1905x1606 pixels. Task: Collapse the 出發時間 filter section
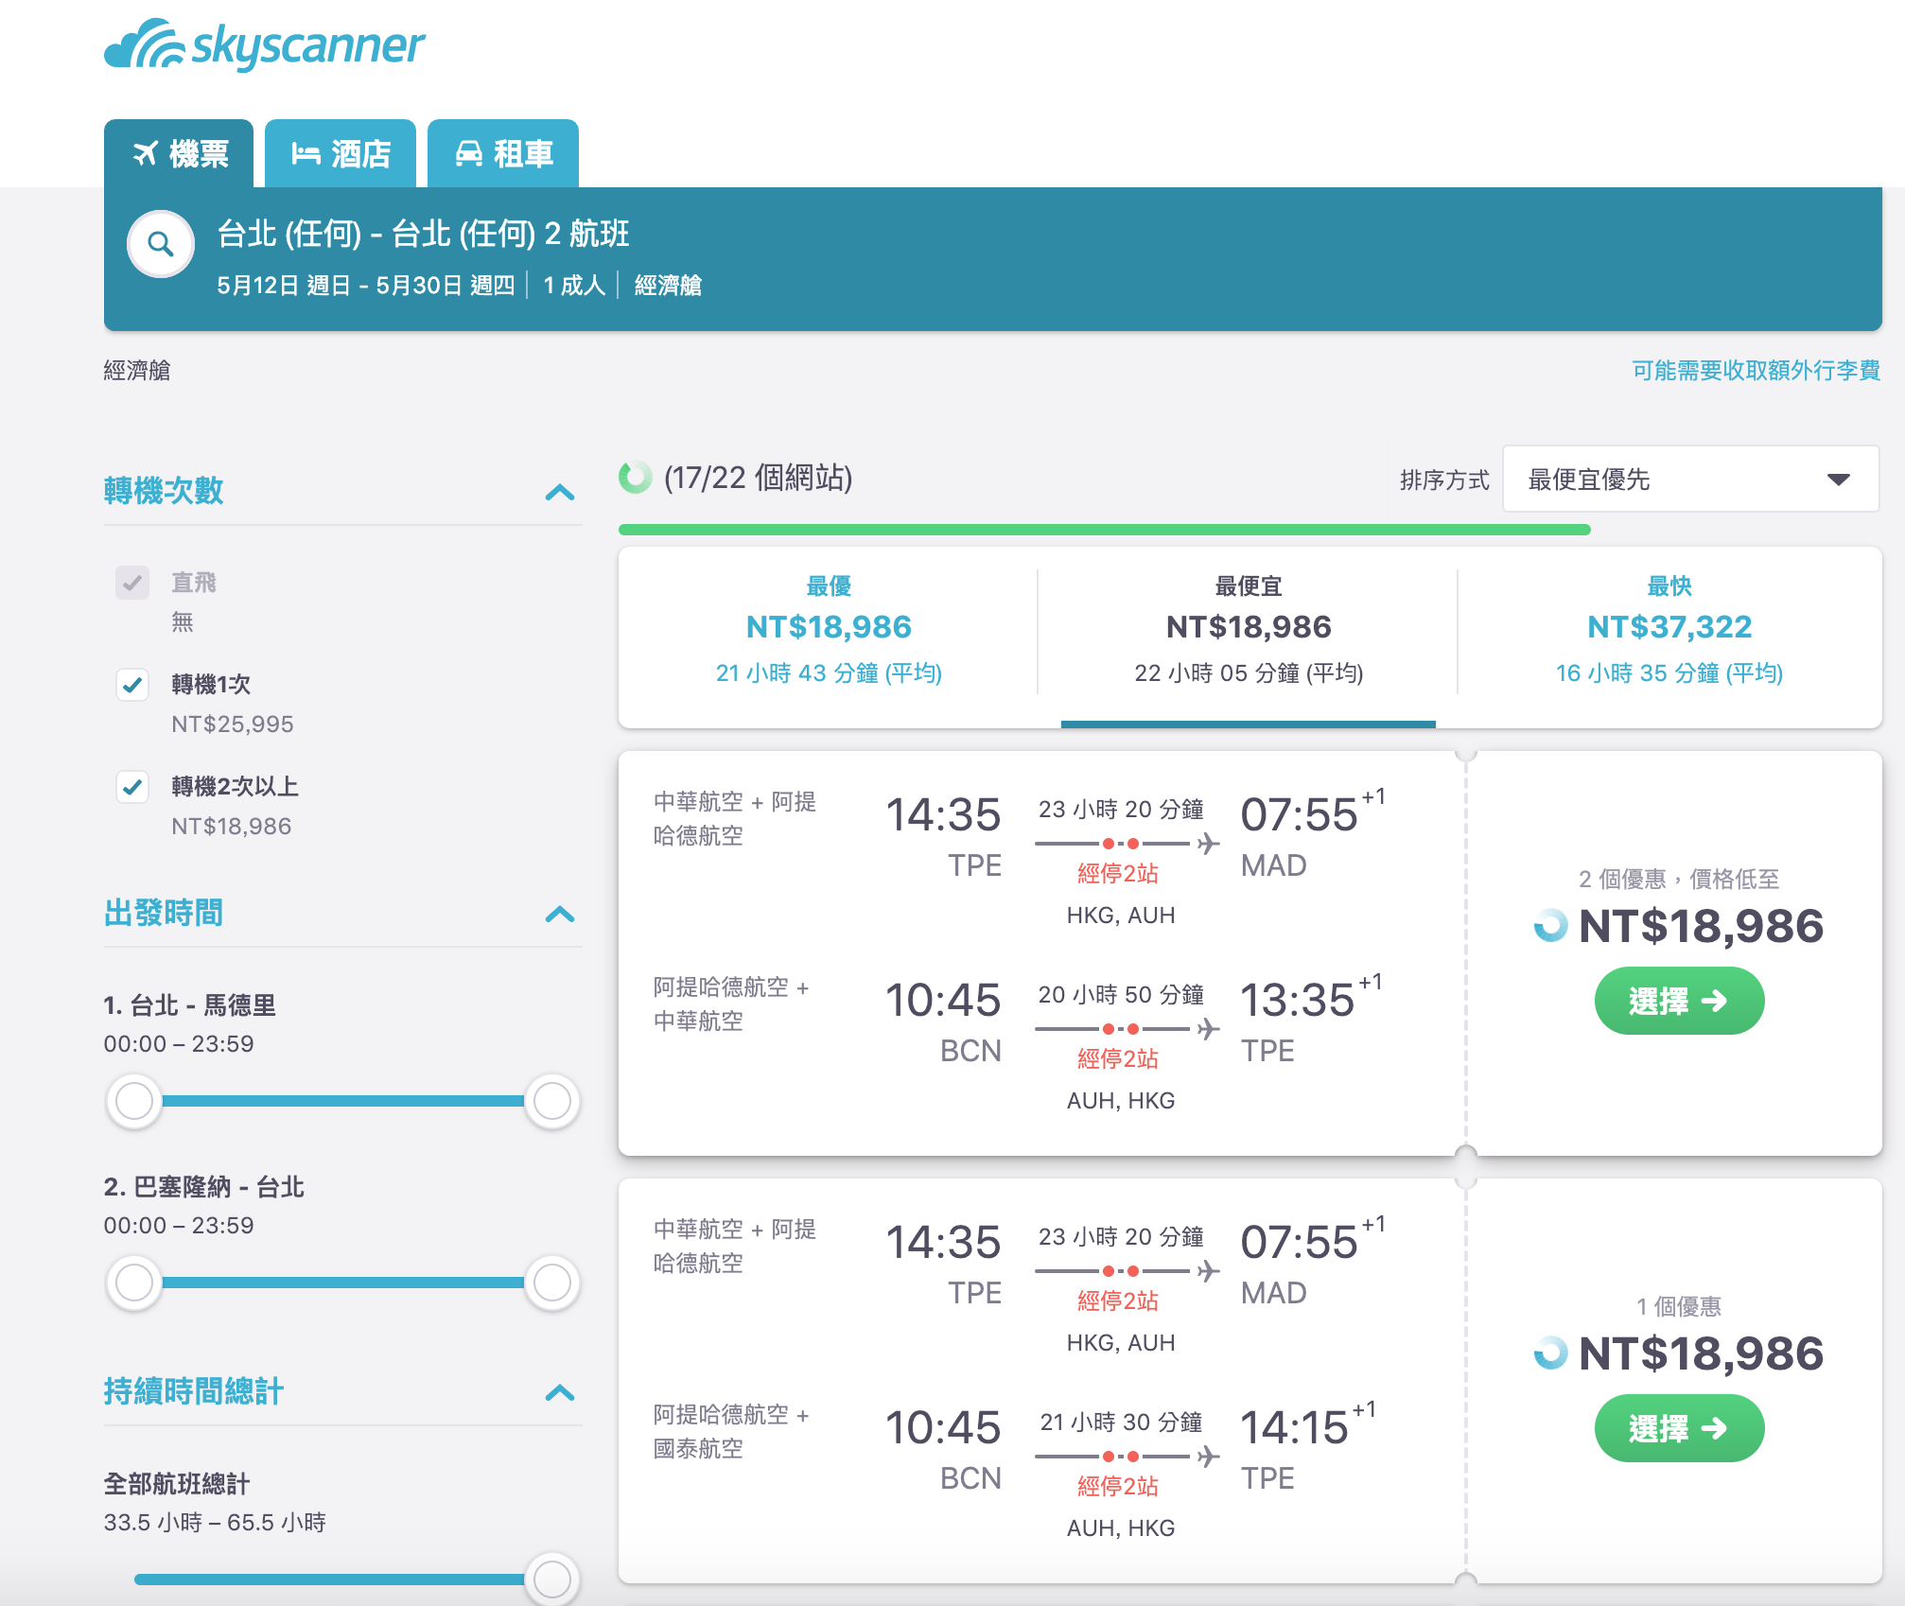pyautogui.click(x=560, y=914)
